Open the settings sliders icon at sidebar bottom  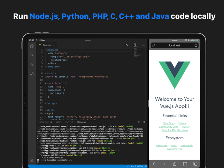coord(32,161)
